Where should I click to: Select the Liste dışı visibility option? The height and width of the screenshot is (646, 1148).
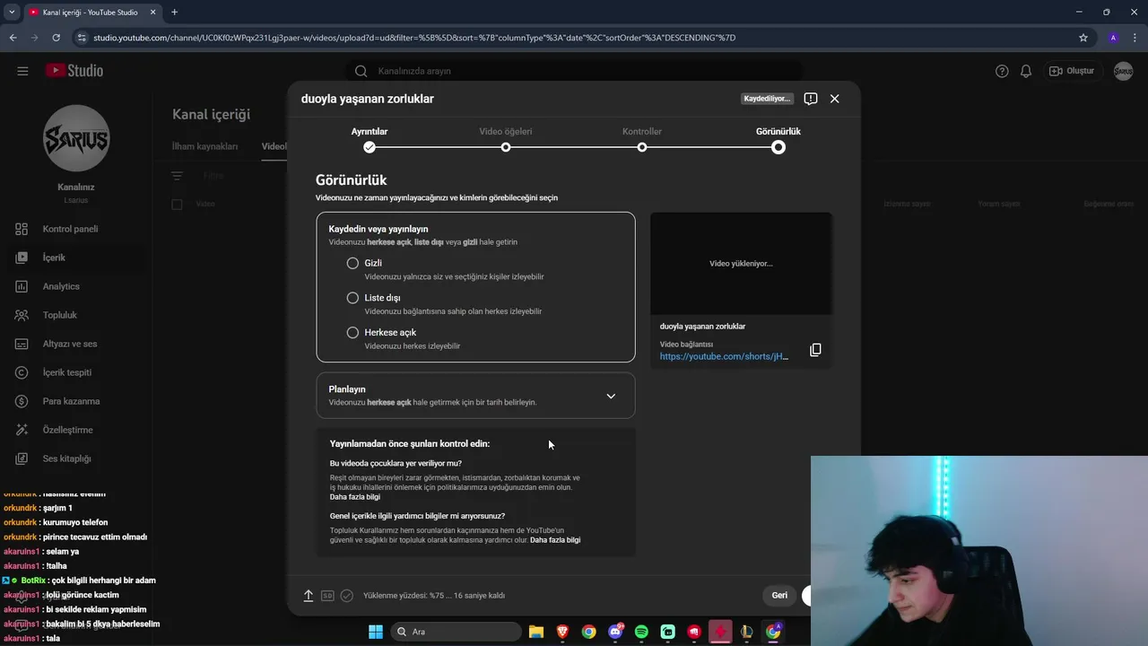[x=352, y=298]
